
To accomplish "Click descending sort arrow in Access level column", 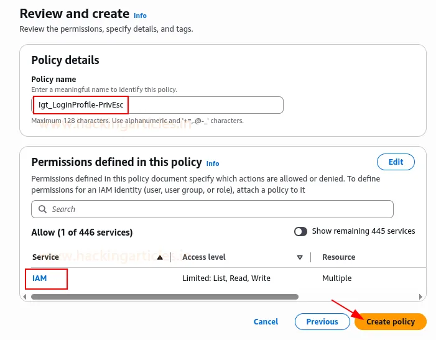I will (x=300, y=257).
